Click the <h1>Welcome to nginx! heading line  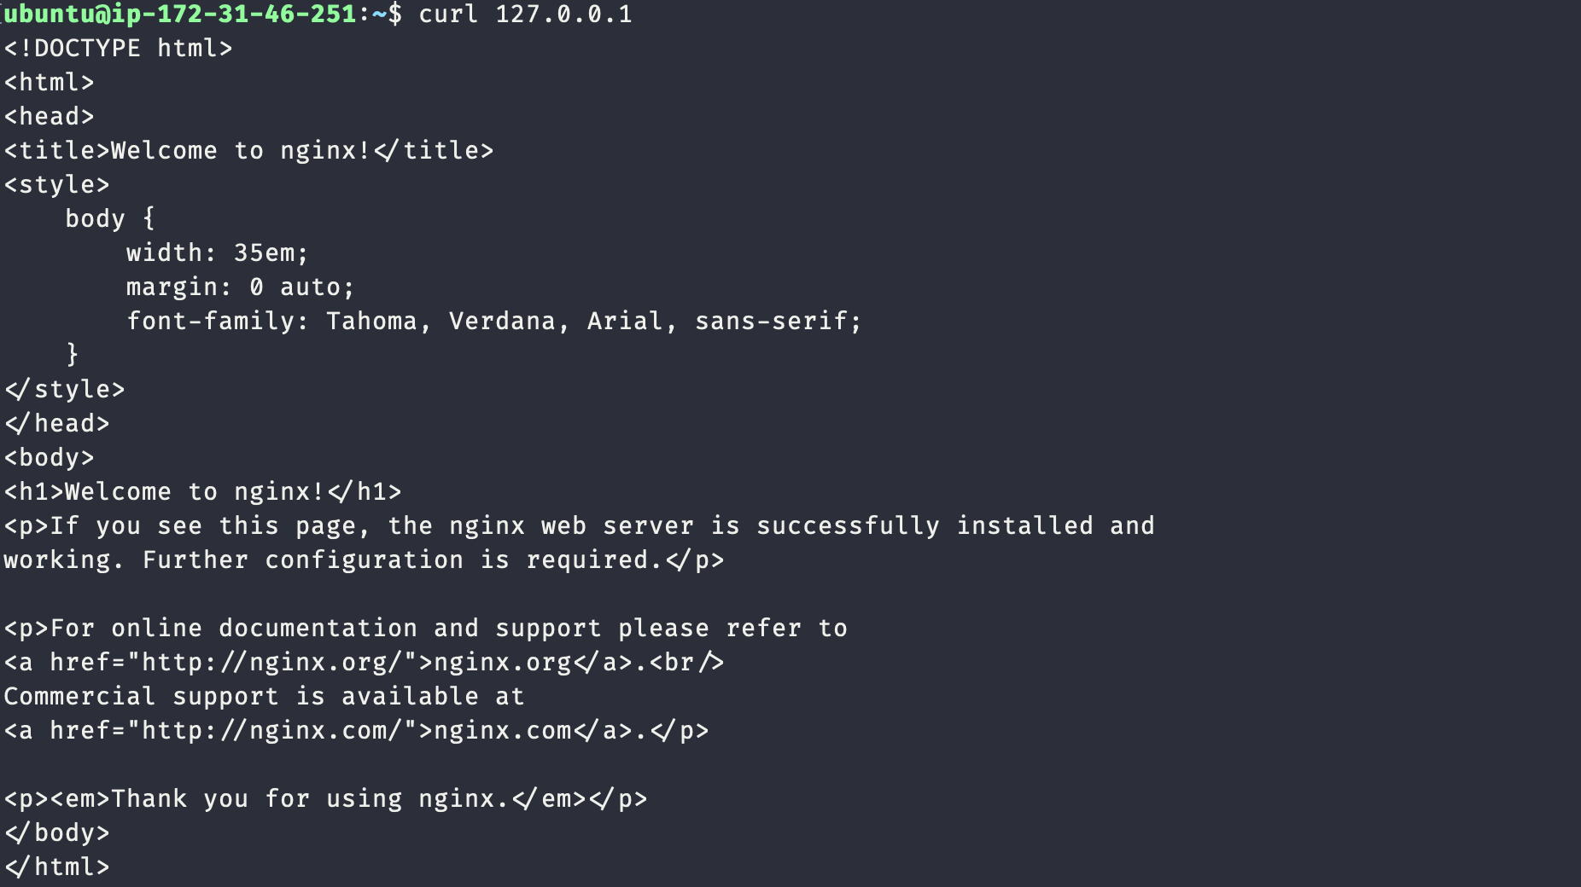pyautogui.click(x=203, y=492)
